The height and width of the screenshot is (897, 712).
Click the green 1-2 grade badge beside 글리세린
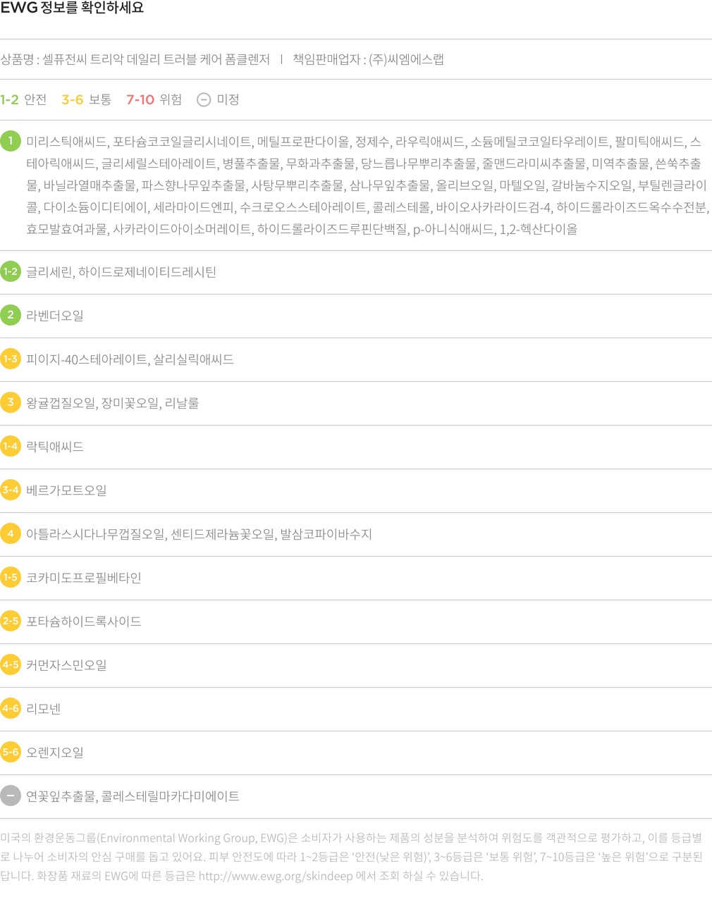tap(11, 272)
